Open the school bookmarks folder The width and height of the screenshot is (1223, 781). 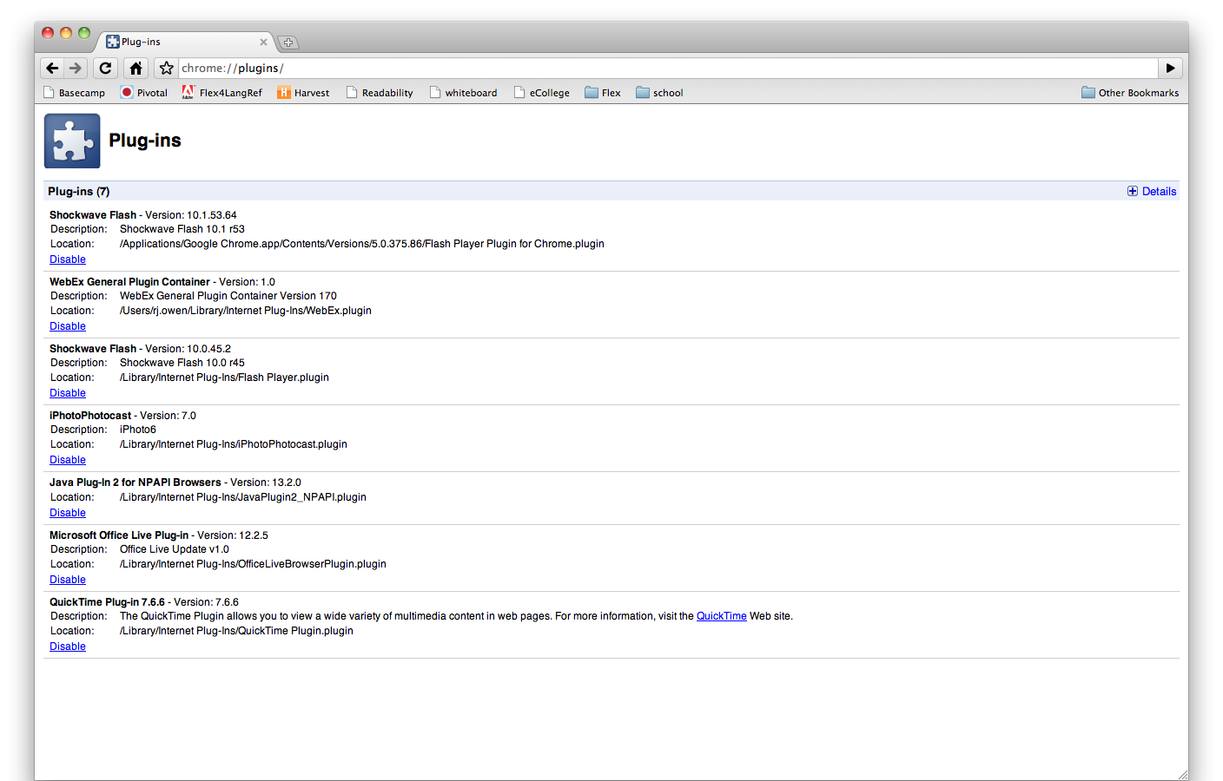click(x=659, y=93)
